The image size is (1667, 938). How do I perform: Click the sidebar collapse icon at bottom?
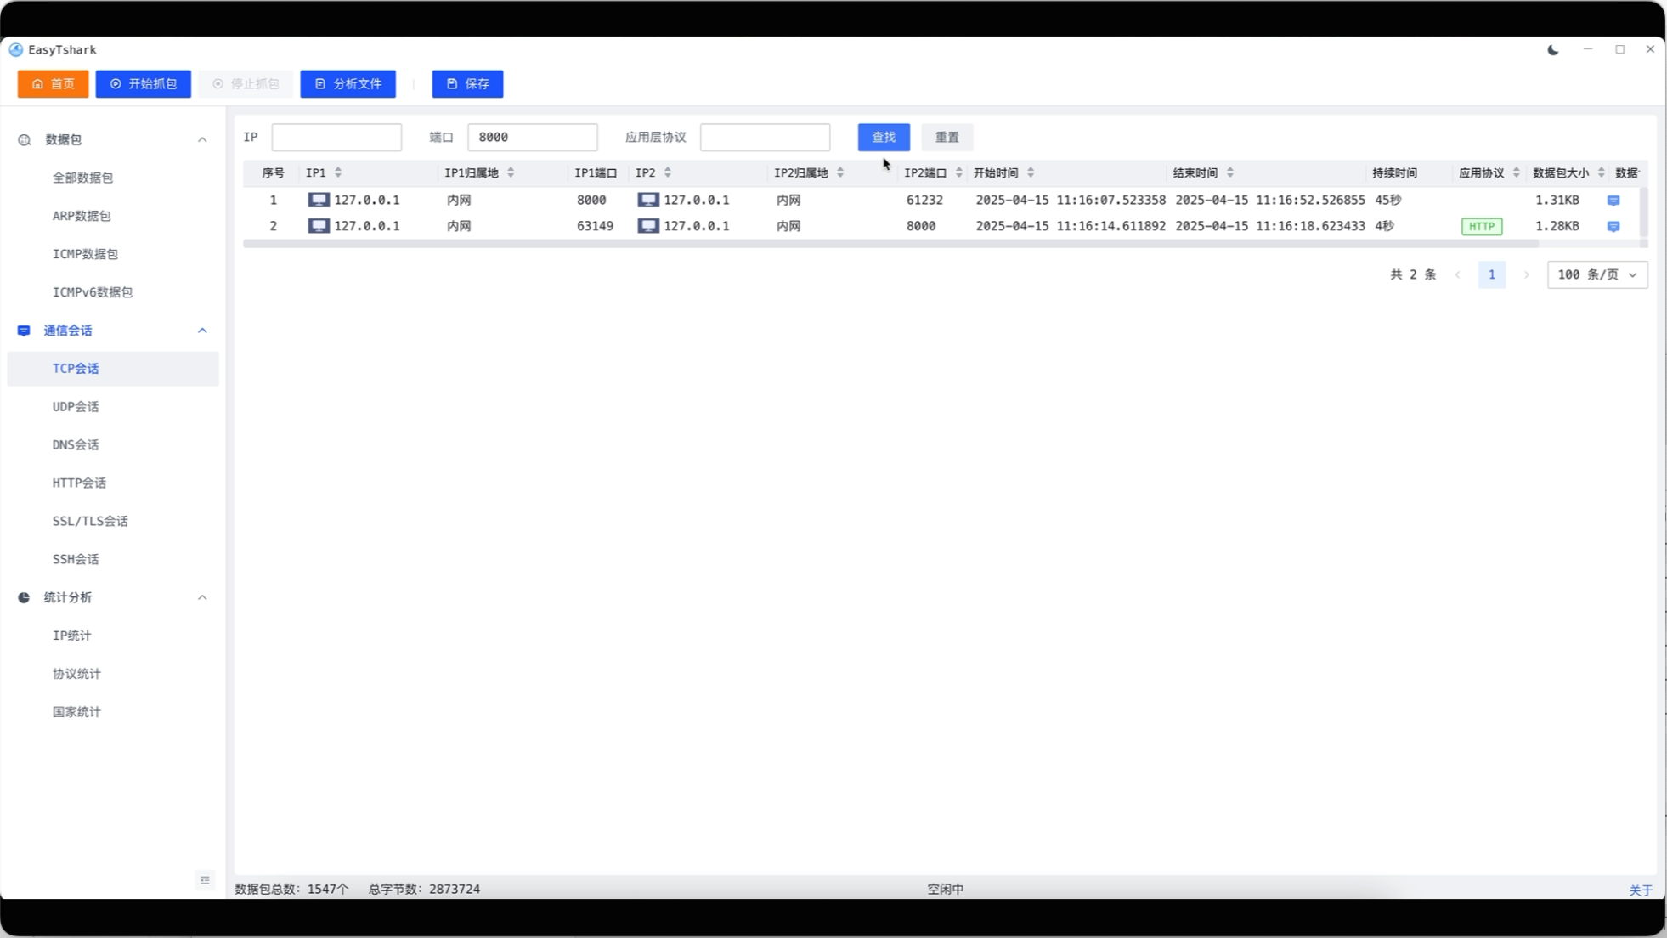coord(205,880)
